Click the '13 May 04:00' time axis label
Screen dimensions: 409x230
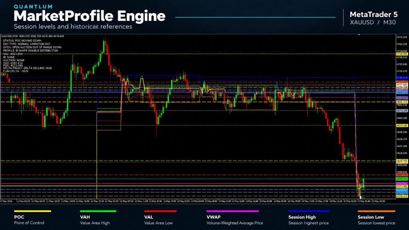(x=197, y=201)
